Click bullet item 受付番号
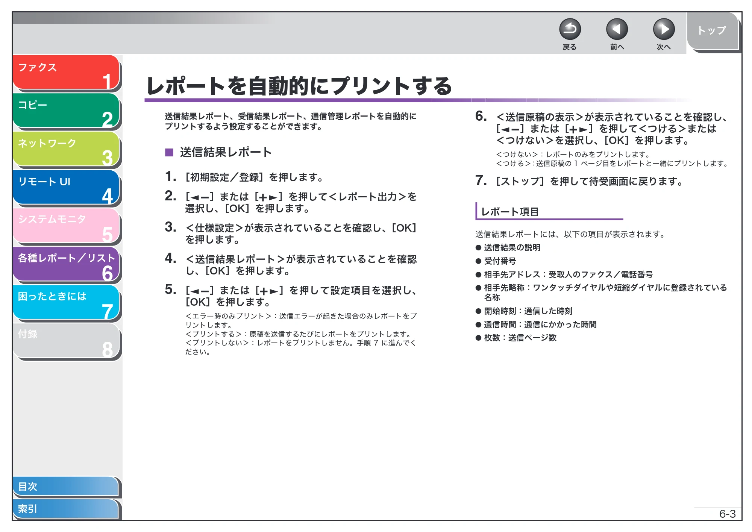The width and height of the screenshot is (752, 532). [500, 261]
